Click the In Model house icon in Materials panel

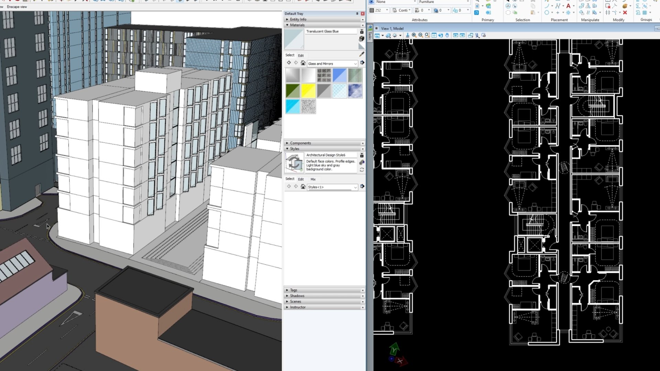303,63
